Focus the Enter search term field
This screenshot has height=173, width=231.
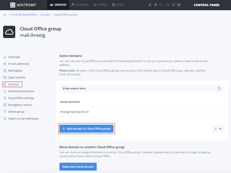pos(141,89)
